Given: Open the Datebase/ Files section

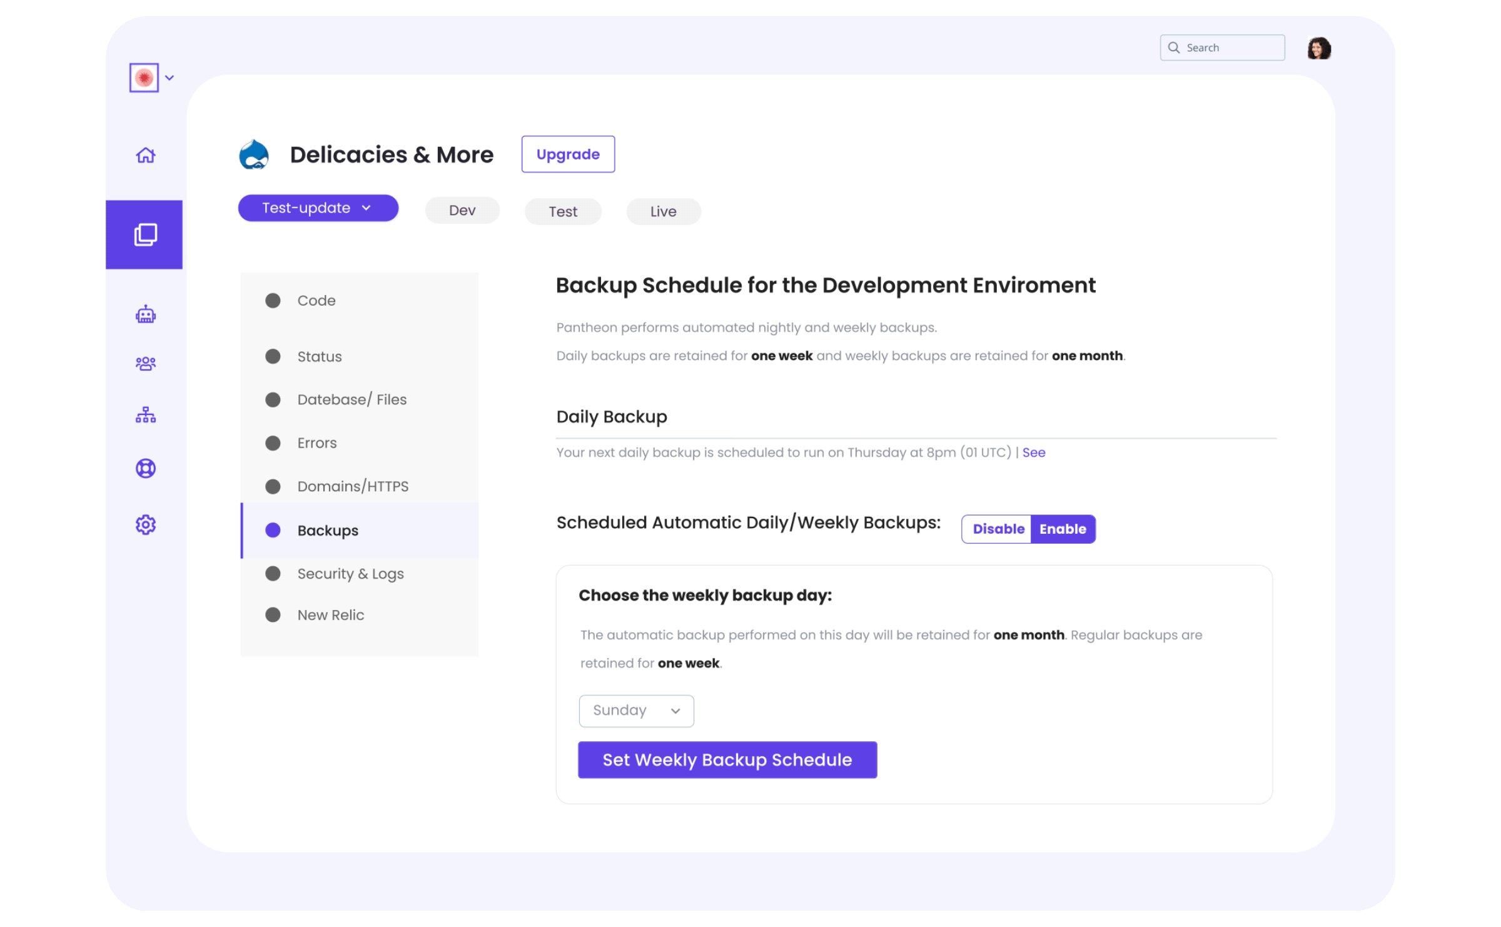Looking at the screenshot, I should pos(360,399).
